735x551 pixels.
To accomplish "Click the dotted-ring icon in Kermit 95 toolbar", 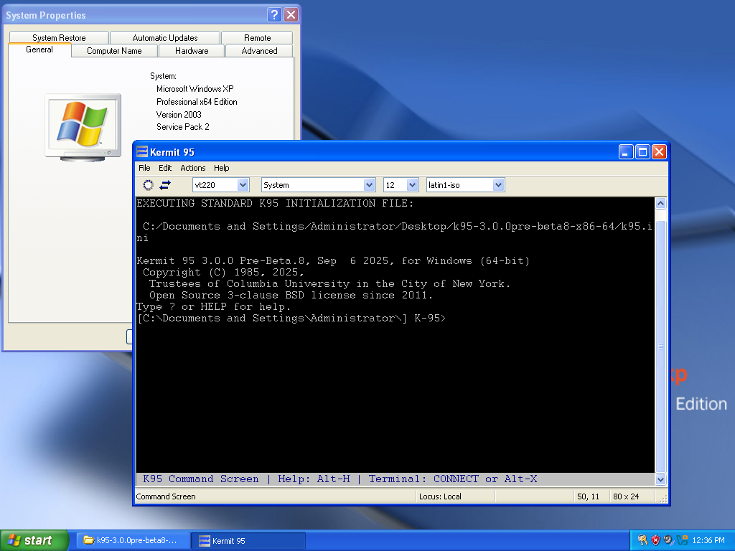I will coord(148,185).
